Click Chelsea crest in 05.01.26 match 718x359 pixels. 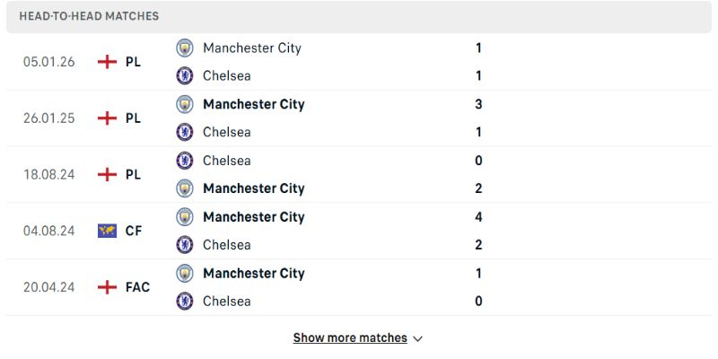(185, 75)
